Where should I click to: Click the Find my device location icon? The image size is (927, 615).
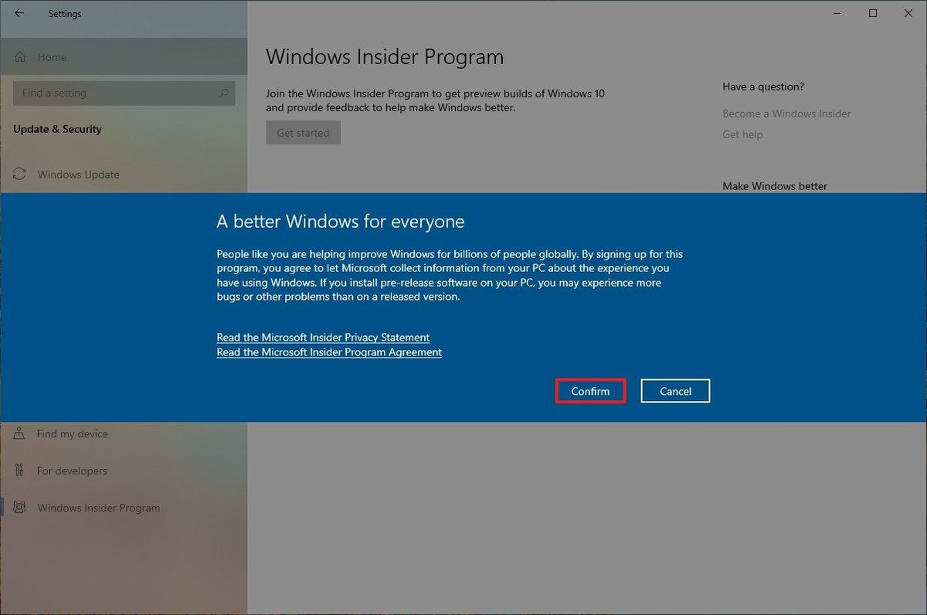coord(19,433)
